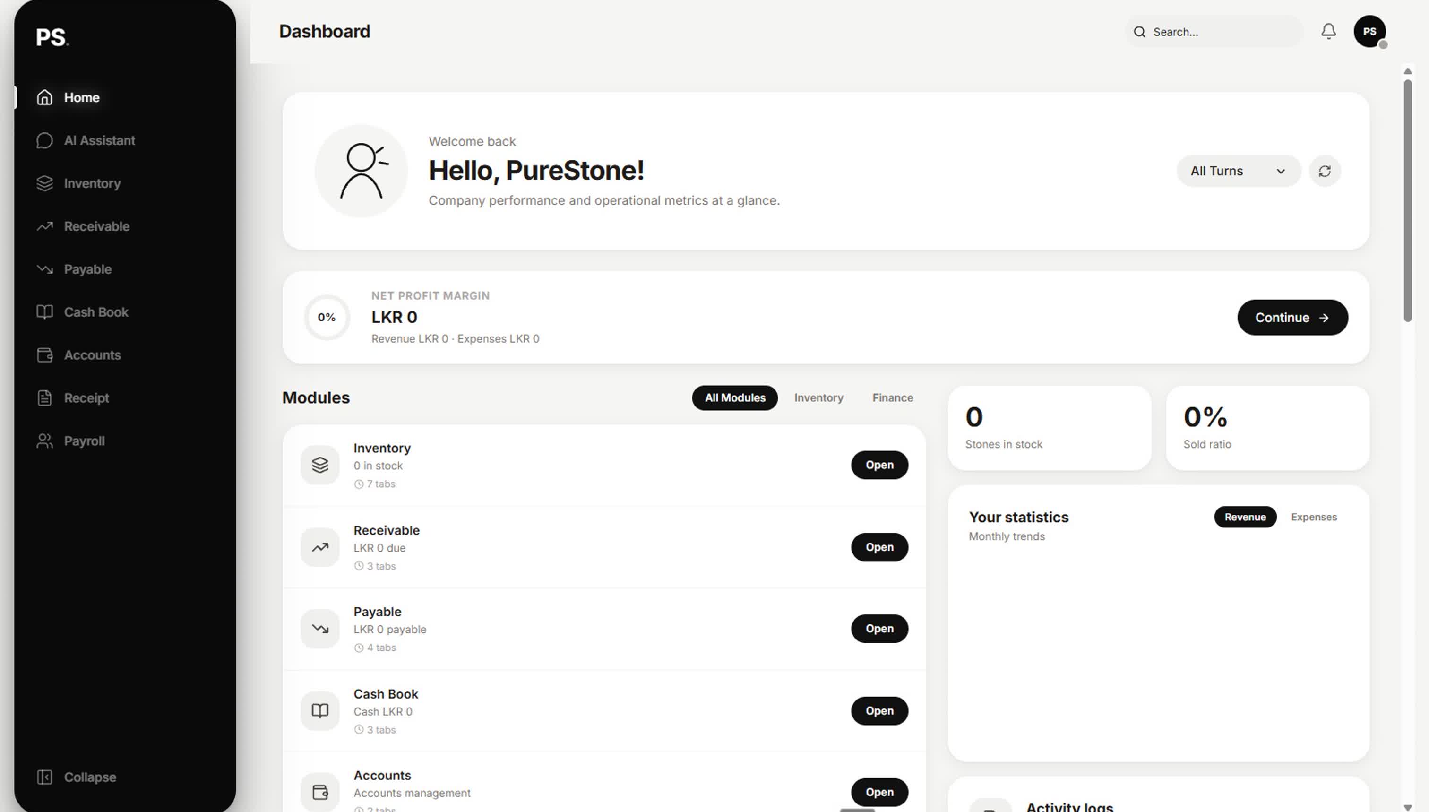Open the Receivable module
The width and height of the screenshot is (1429, 812).
(880, 548)
